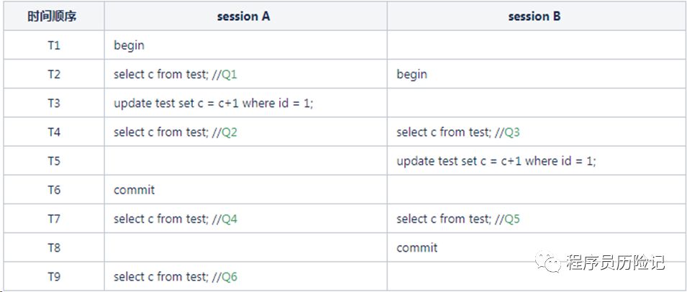Click the green Q6 comment label

coord(229,277)
